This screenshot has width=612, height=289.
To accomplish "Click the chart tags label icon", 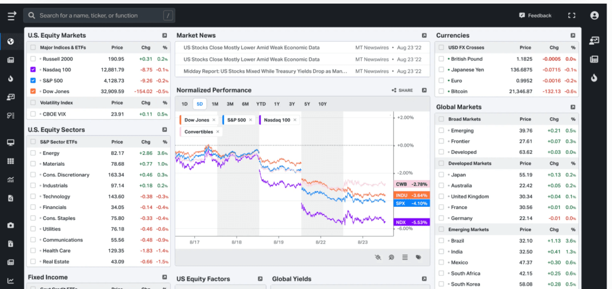I will (x=418, y=257).
